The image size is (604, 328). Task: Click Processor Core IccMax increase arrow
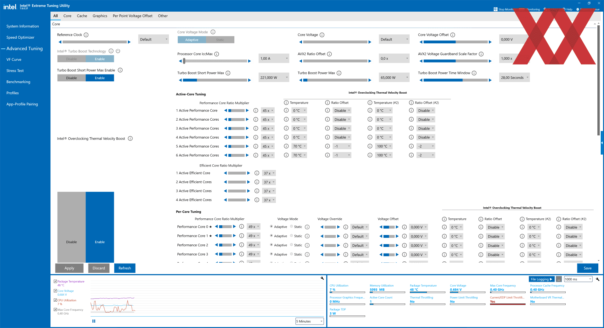(x=249, y=61)
